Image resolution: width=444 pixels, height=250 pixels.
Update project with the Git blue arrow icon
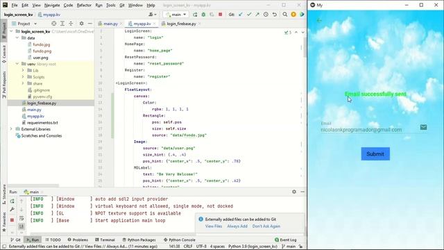[x=241, y=15]
